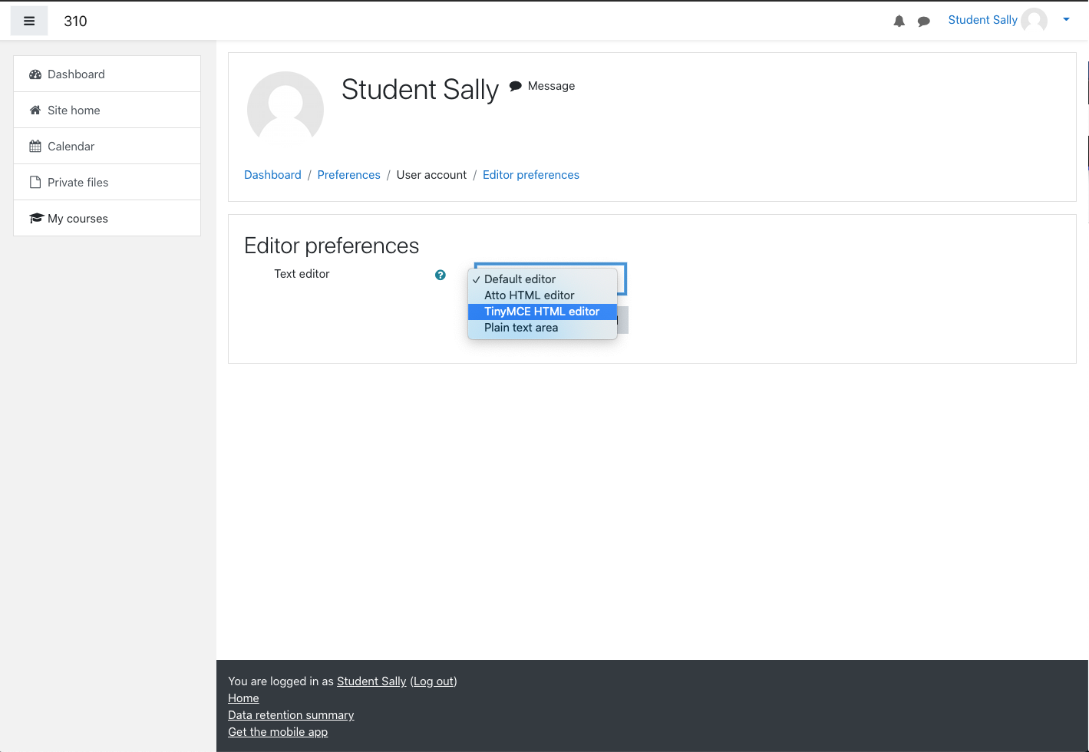Image resolution: width=1089 pixels, height=752 pixels.
Task: Open Calendar from the sidebar
Action: click(x=107, y=147)
